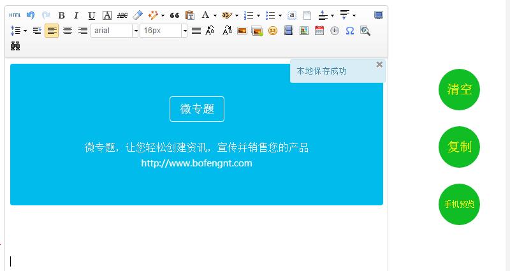The height and width of the screenshot is (271, 510).
Task: Toggle fullscreen monitor icon
Action: click(378, 15)
